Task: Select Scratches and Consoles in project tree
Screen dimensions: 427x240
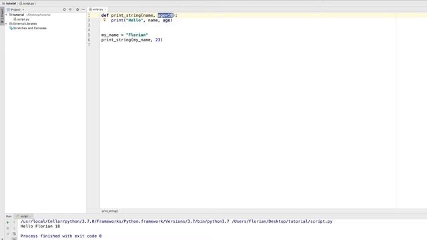Action: 29,28
